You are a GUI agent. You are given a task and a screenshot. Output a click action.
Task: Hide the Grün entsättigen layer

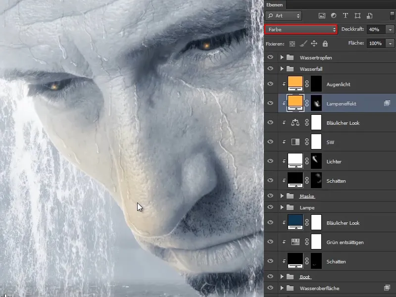[270, 242]
